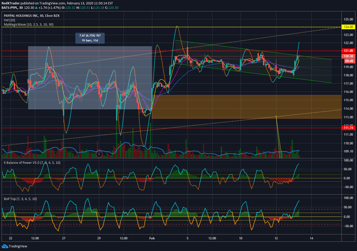The width and height of the screenshot is (357, 251).
Task: Click the '10' date on time axis
Action: pyautogui.click(x=241, y=238)
